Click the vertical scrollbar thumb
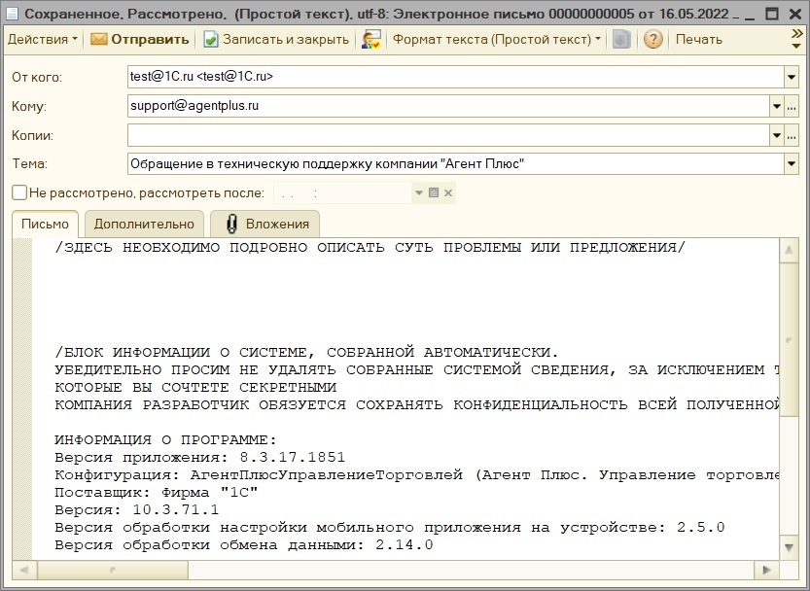 point(789,339)
